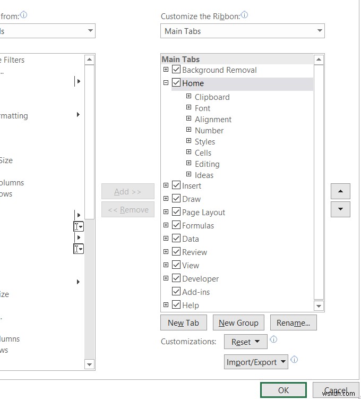Expand the Cells group
The height and width of the screenshot is (399, 361).
(188, 152)
